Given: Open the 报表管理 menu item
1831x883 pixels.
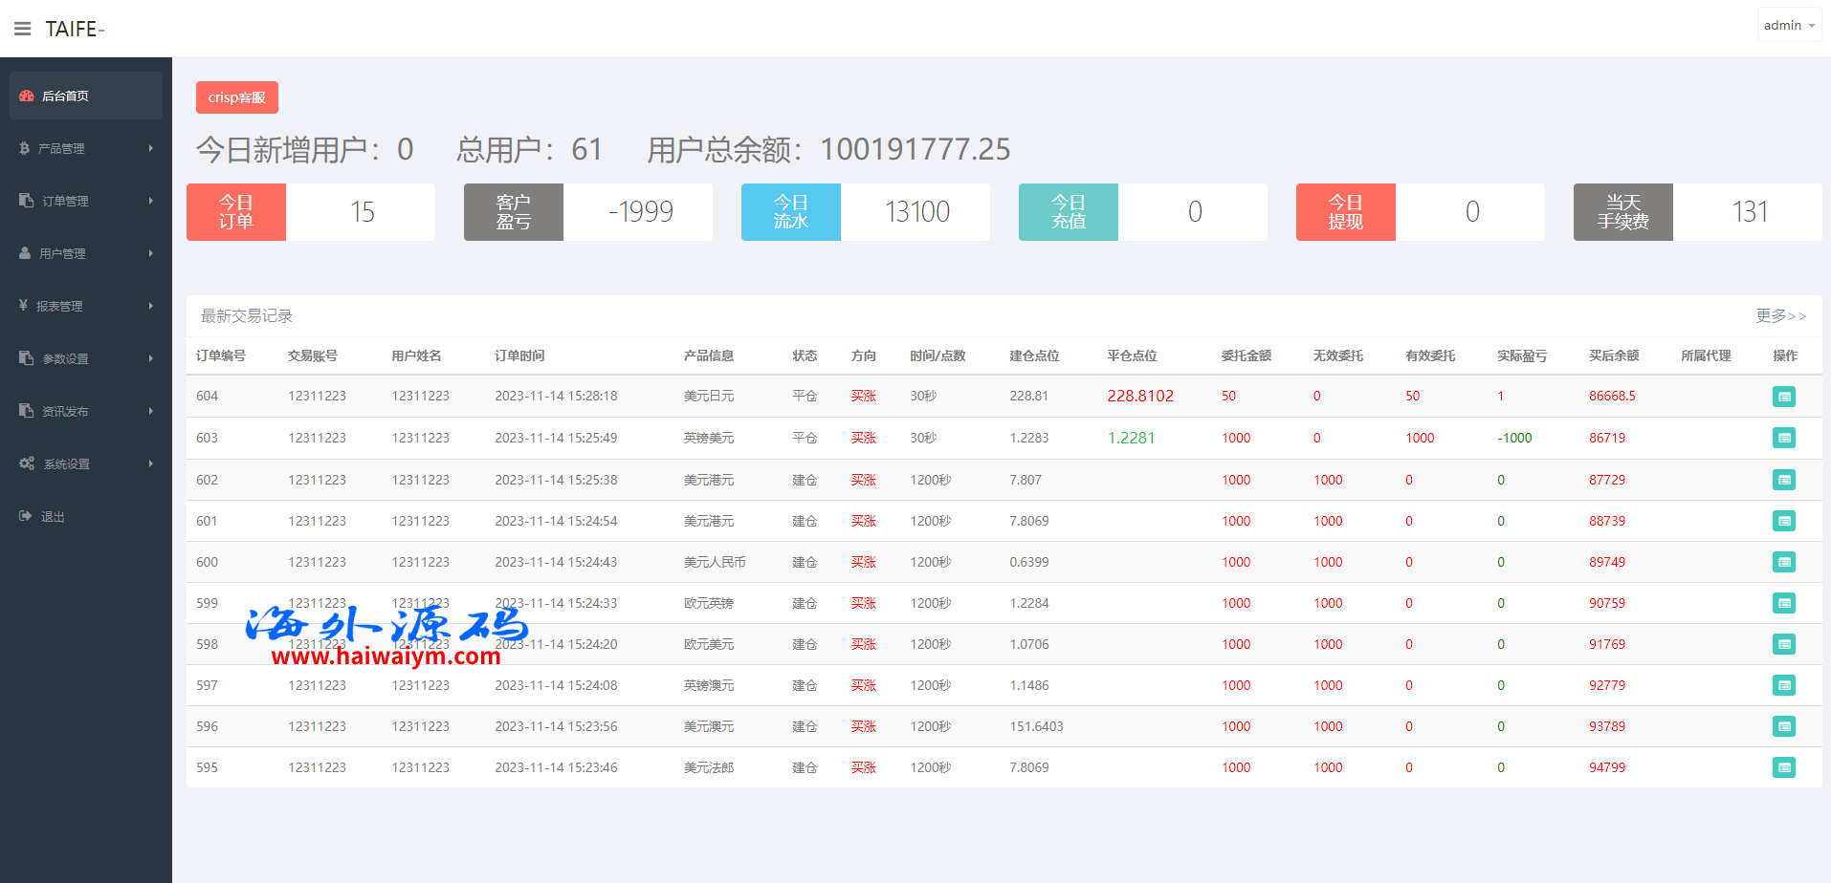Looking at the screenshot, I should coord(84,306).
